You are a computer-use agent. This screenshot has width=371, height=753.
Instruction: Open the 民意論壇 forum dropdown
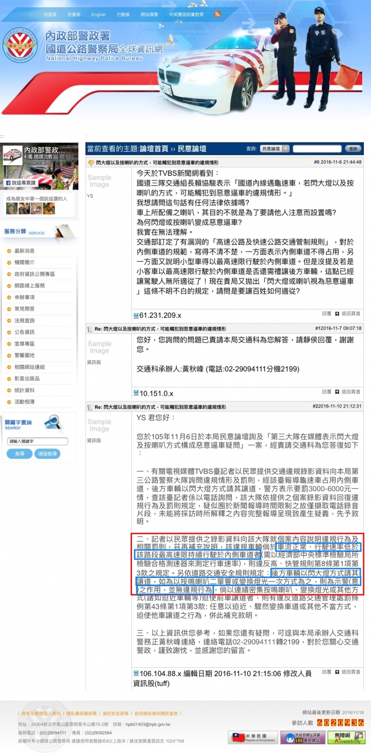pos(275,149)
